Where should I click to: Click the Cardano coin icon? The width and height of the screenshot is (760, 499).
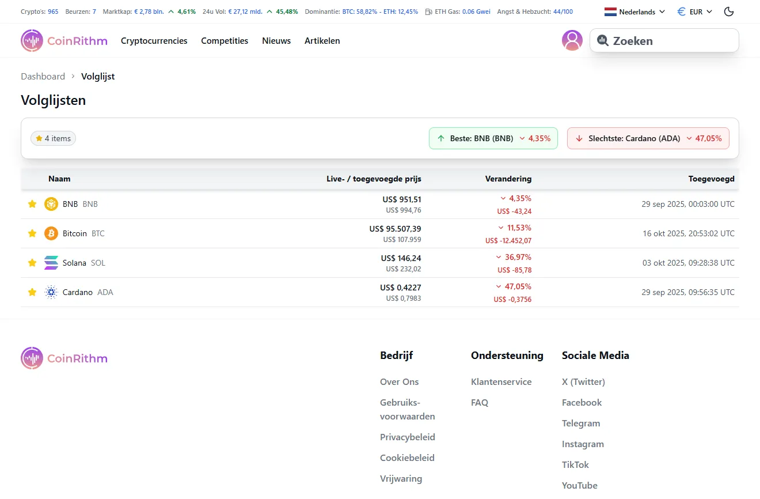pos(51,292)
